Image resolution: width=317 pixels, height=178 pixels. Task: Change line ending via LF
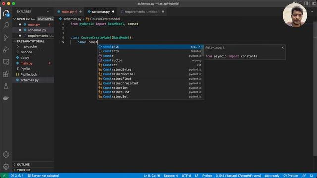click(196, 176)
